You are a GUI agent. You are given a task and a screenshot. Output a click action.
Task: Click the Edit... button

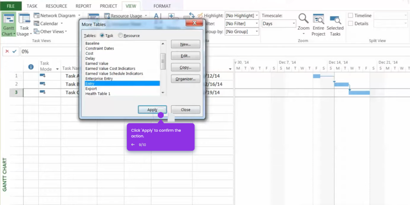(186, 56)
